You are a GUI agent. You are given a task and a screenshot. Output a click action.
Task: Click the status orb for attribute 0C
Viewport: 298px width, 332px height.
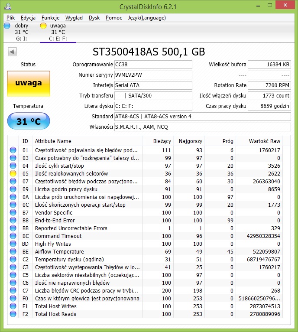pos(13,205)
